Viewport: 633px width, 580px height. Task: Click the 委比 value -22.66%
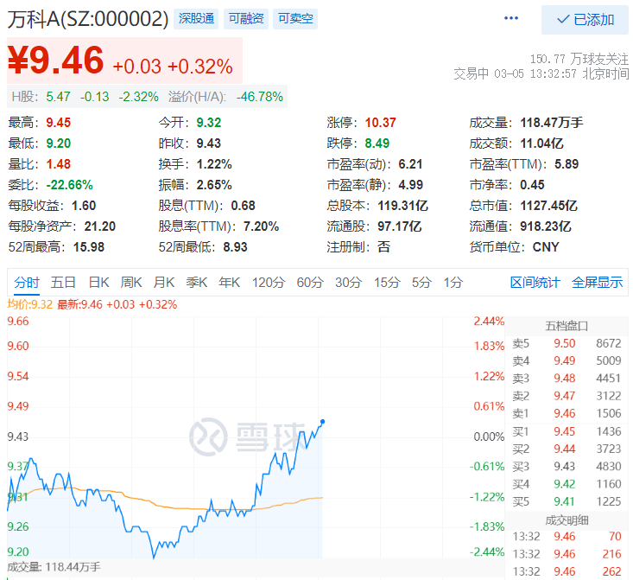coord(69,185)
